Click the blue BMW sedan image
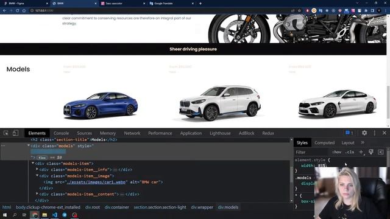Viewport: 390px width, 219px height. (x=100, y=105)
